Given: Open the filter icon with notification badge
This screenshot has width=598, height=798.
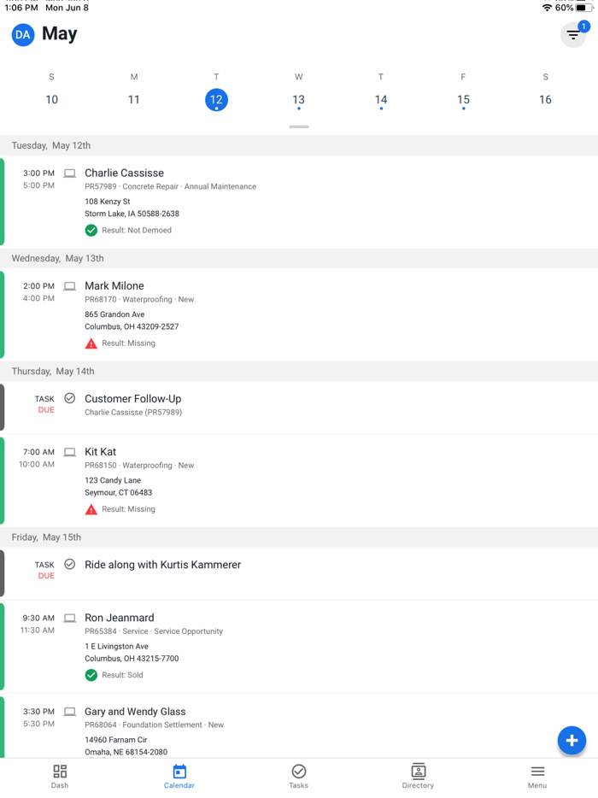Looking at the screenshot, I should pyautogui.click(x=573, y=35).
